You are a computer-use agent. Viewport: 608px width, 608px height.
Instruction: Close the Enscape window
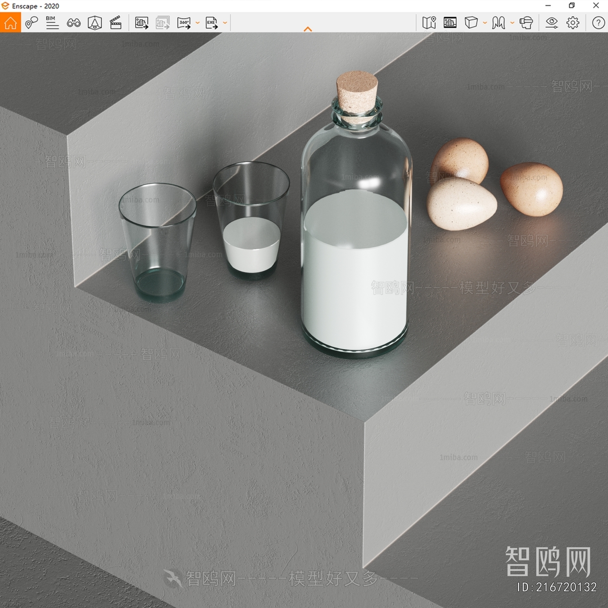596,6
